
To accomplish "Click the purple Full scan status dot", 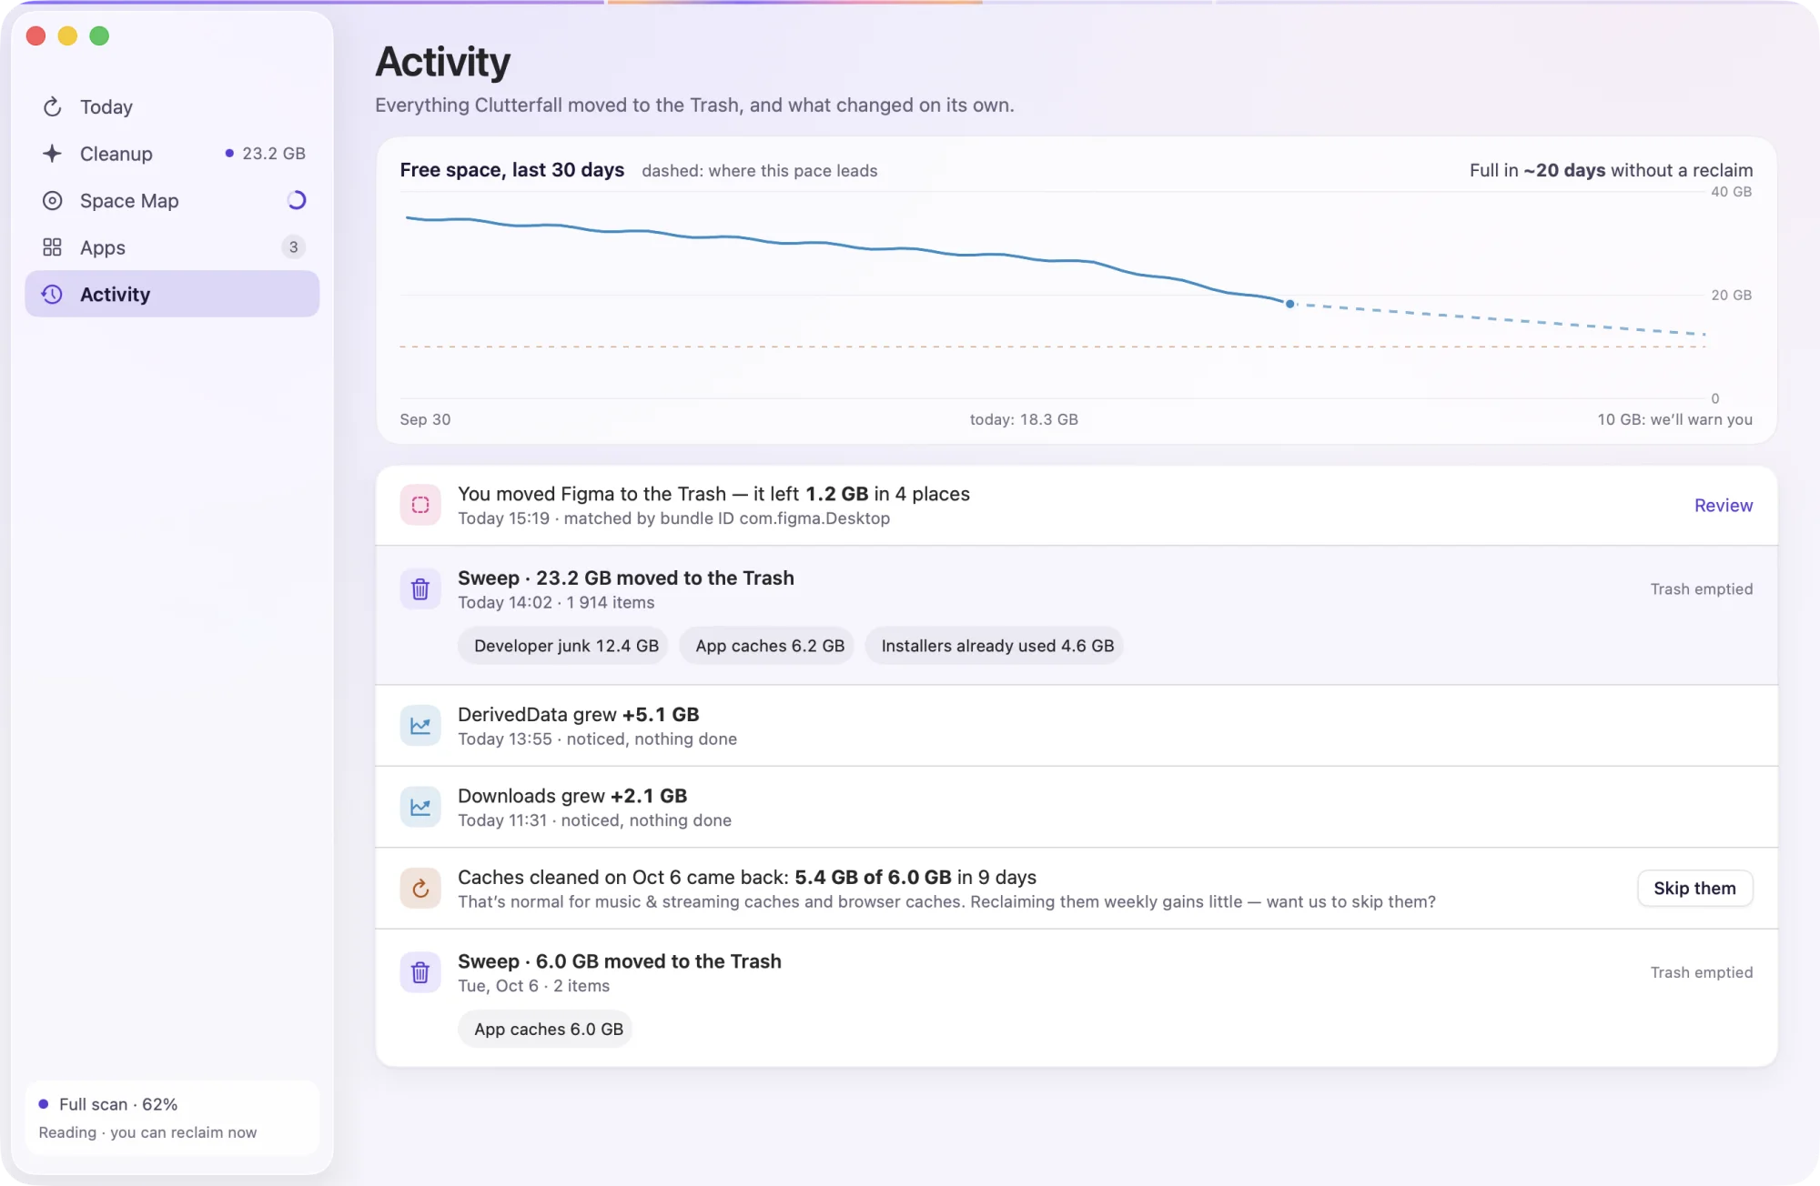I will click(44, 1104).
